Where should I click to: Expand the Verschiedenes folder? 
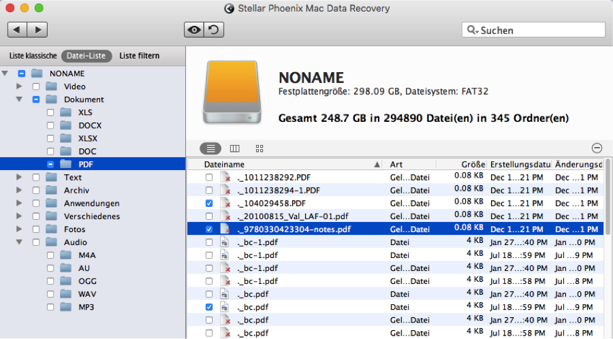pos(19,216)
